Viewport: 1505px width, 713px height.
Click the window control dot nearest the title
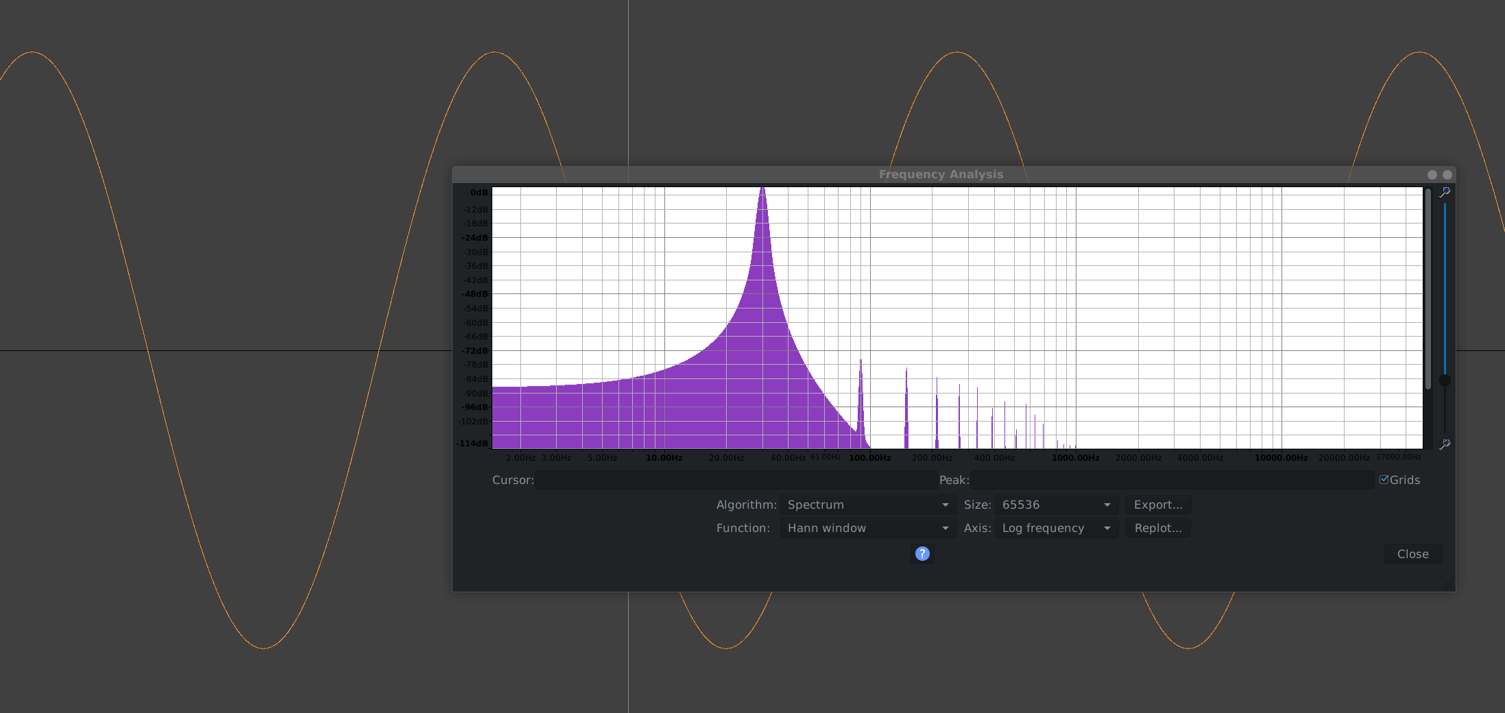click(1432, 175)
